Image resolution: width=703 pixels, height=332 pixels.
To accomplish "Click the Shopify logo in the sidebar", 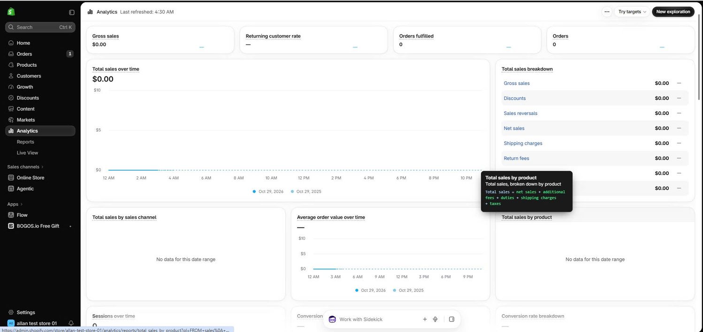I will 11,12.
